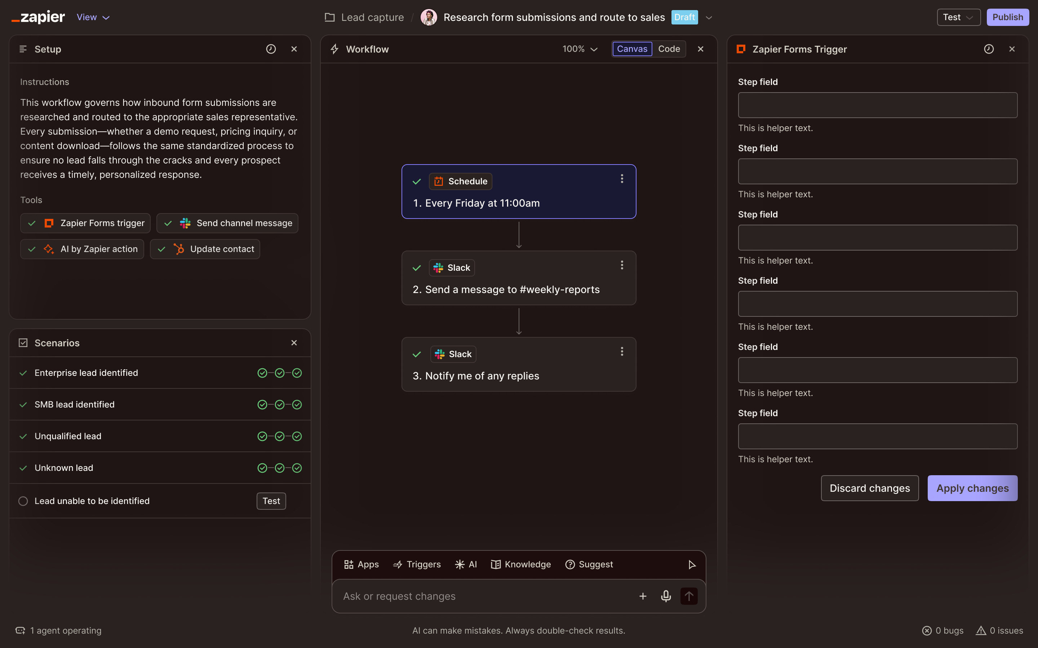Open the AI toolbar item

[x=466, y=564]
